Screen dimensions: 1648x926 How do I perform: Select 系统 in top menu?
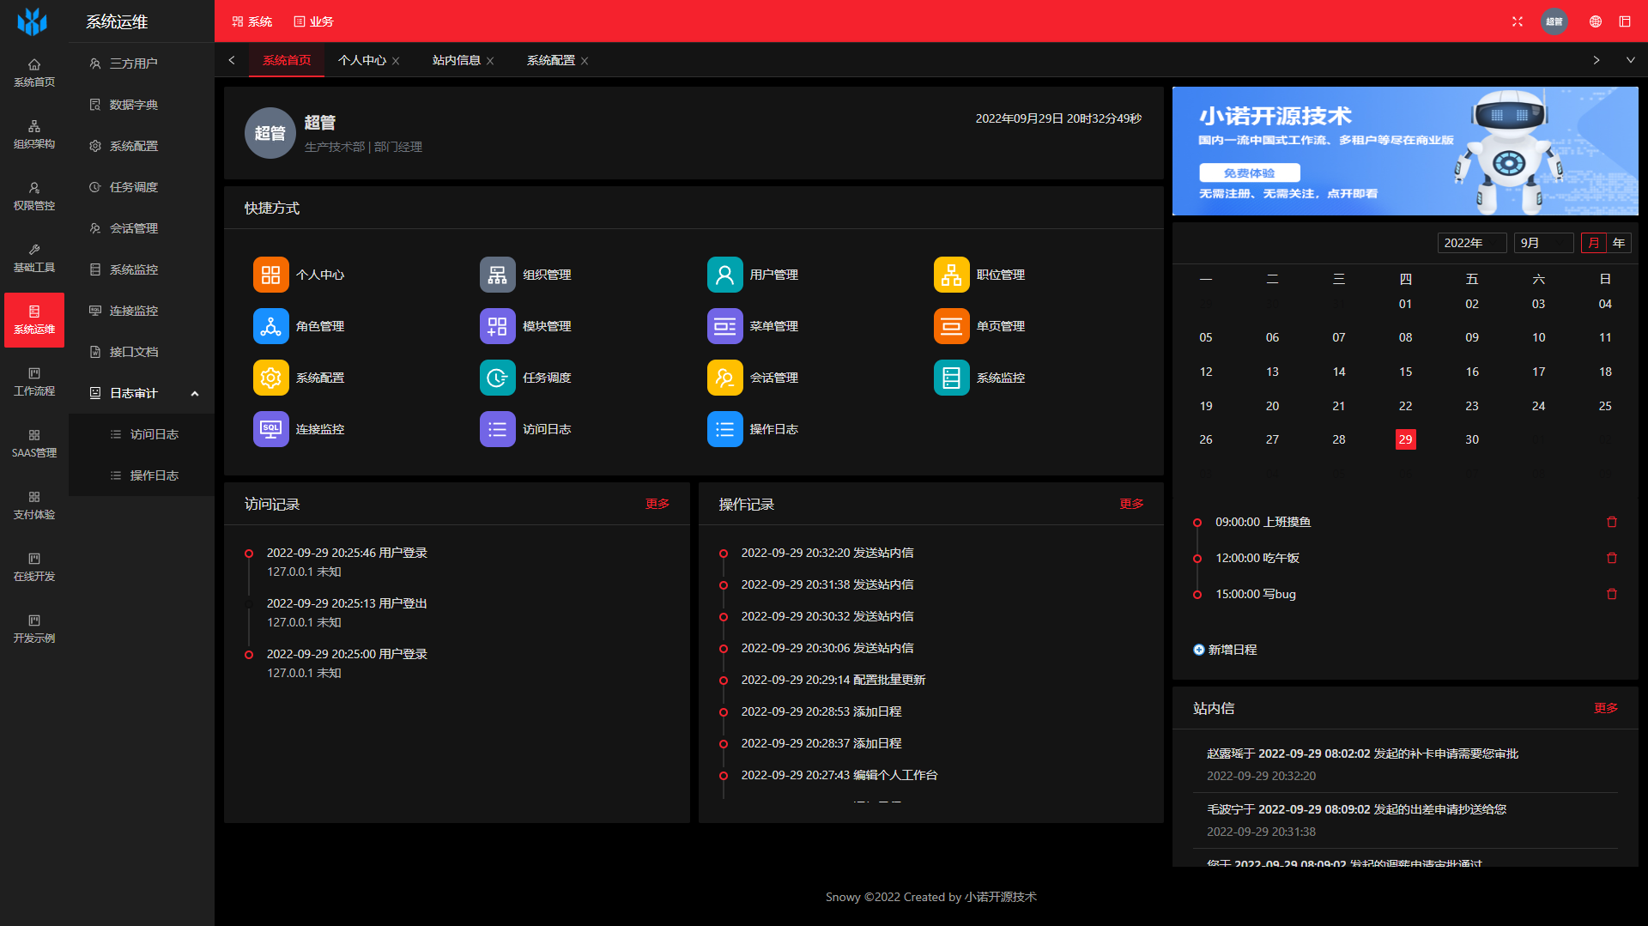251,21
